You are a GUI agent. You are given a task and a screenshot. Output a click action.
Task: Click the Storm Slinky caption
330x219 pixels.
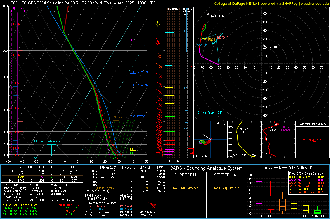pos(203,156)
